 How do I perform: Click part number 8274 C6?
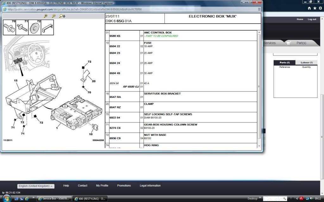(x=115, y=128)
